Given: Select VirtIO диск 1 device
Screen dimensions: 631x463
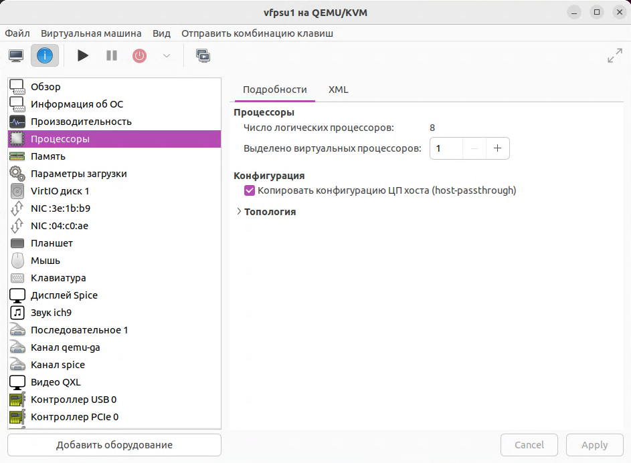Looking at the screenshot, I should tap(60, 191).
